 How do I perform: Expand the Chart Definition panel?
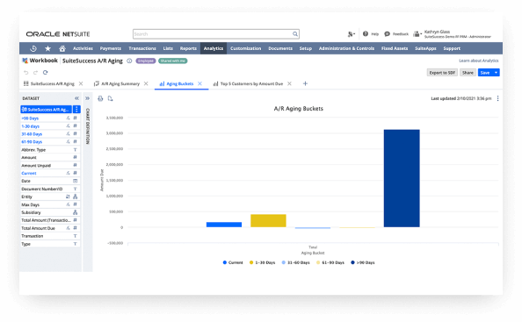pos(88,98)
